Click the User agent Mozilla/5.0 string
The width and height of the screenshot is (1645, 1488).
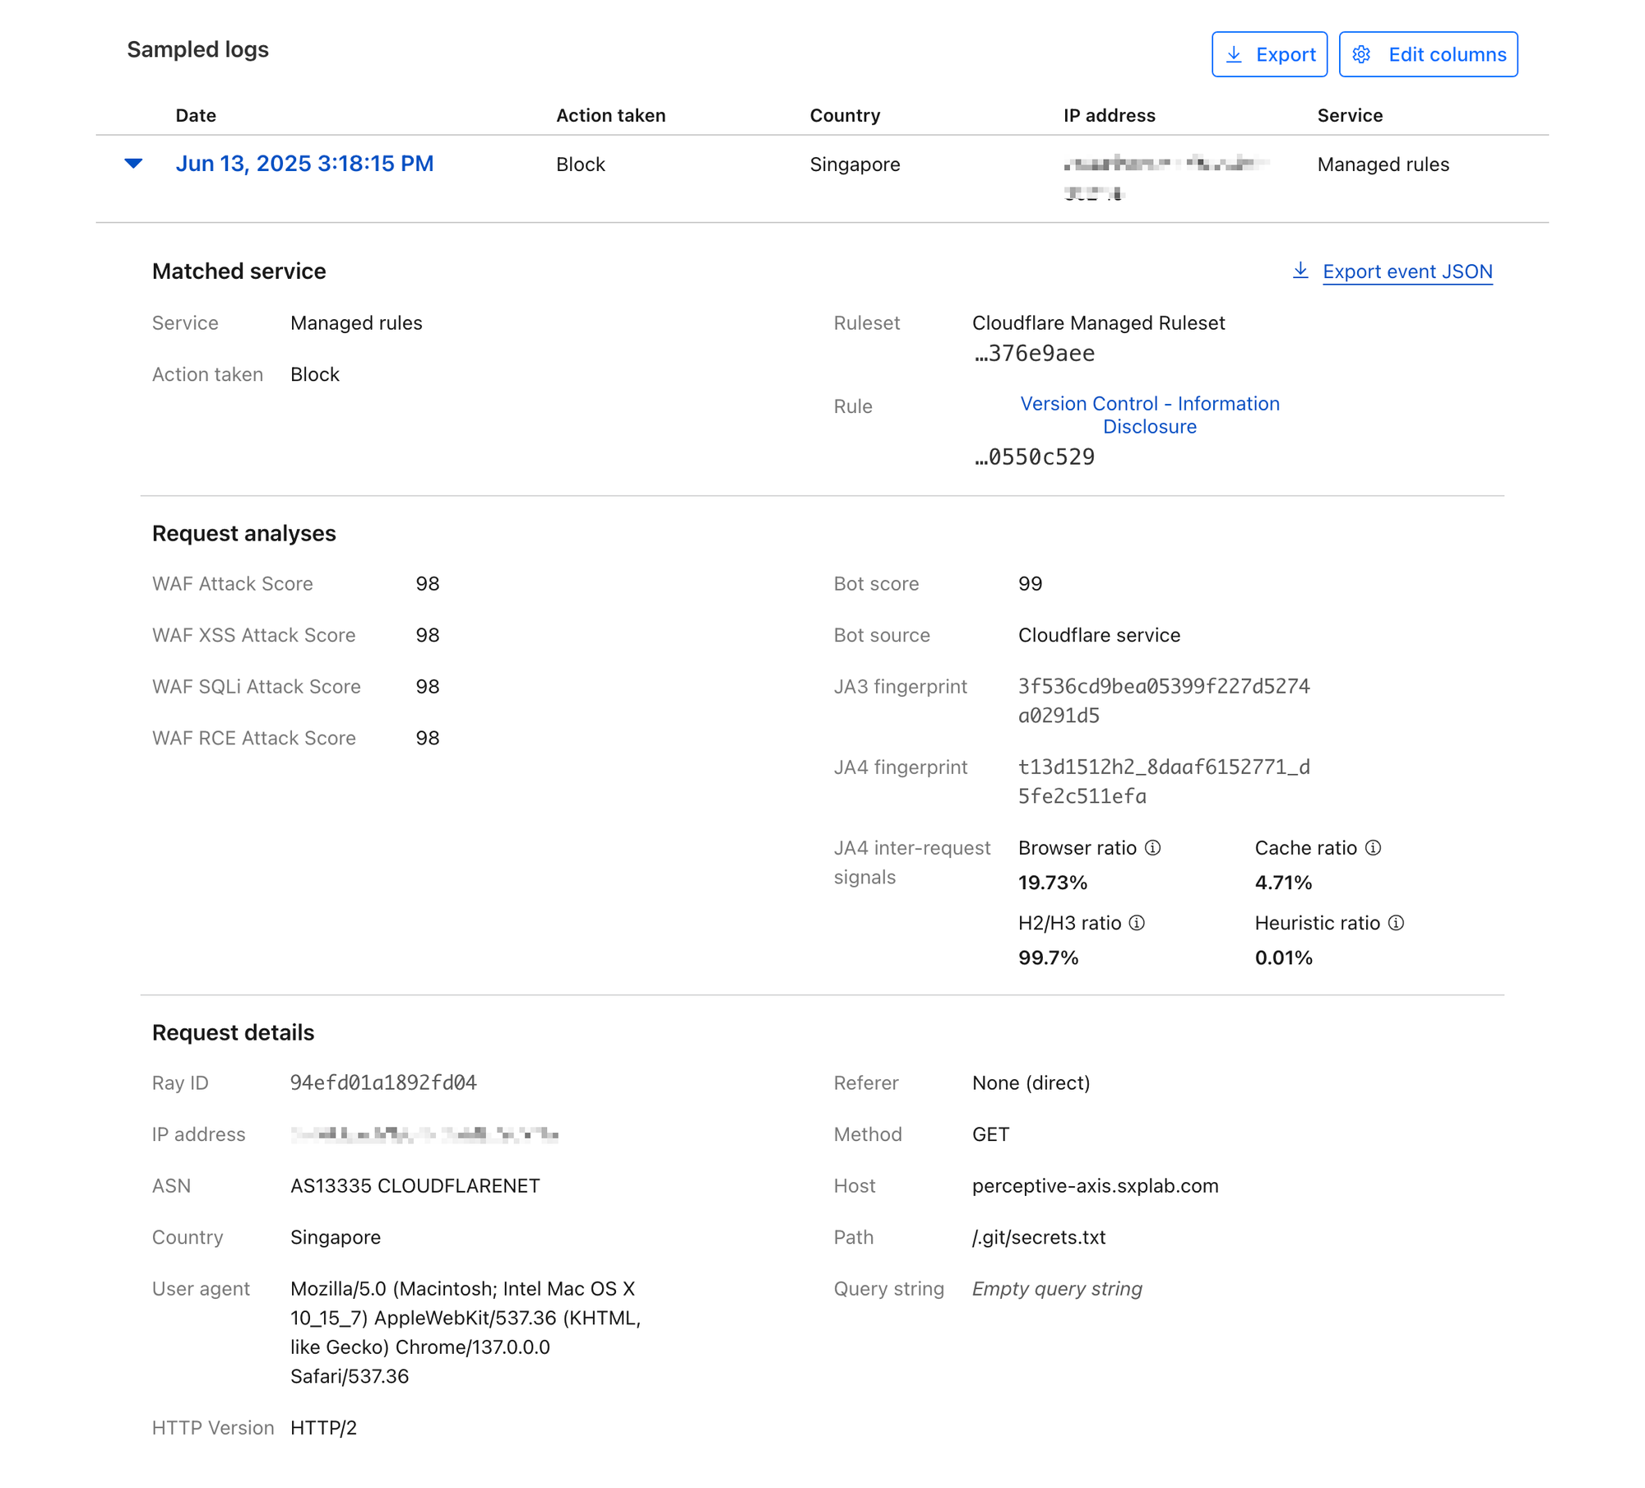(x=466, y=1332)
